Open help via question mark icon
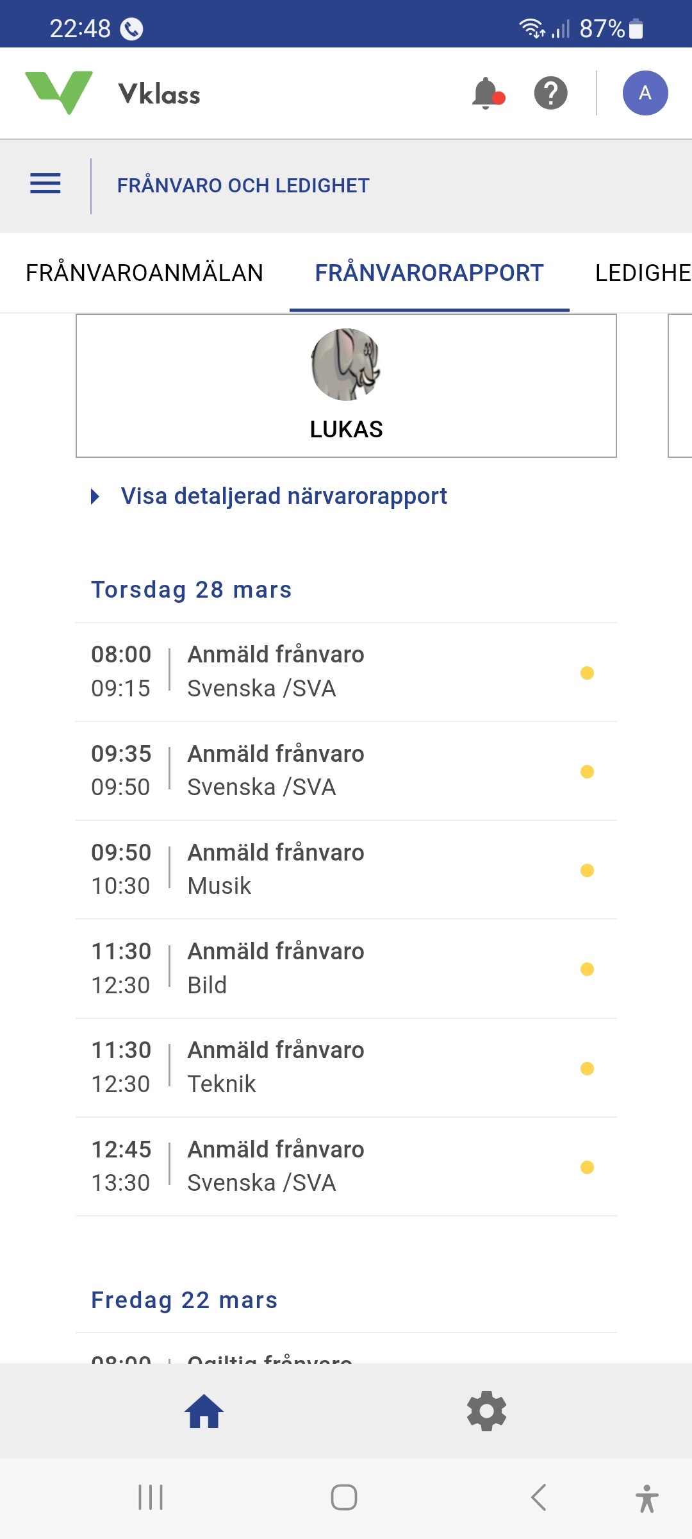 tap(550, 94)
